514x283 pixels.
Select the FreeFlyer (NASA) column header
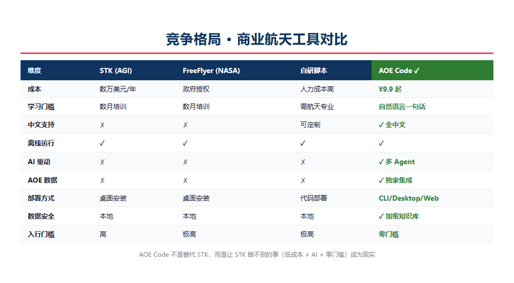[x=211, y=70]
